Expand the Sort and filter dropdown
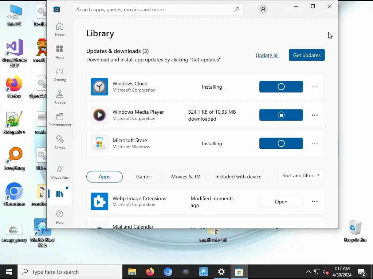This screenshot has height=279, width=373. point(301,175)
